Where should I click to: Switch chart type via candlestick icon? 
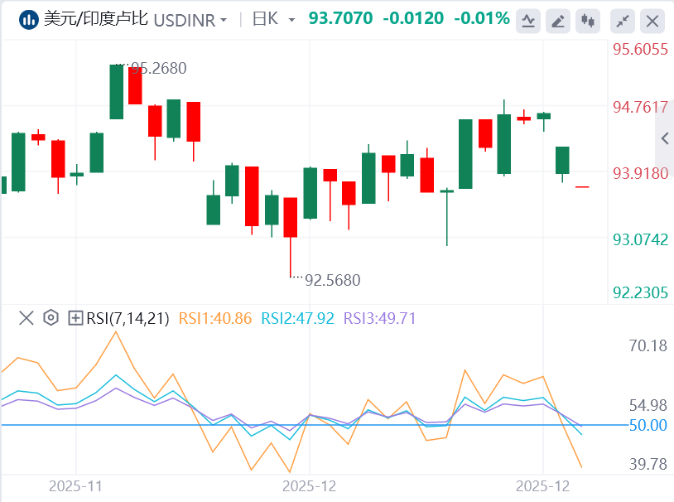tap(589, 20)
